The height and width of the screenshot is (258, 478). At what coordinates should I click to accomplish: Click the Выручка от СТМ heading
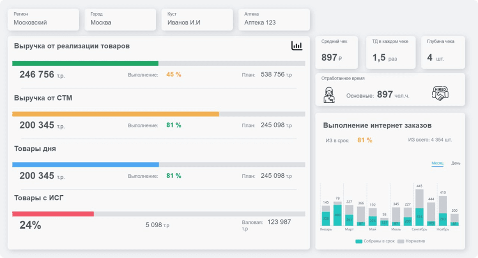click(43, 98)
